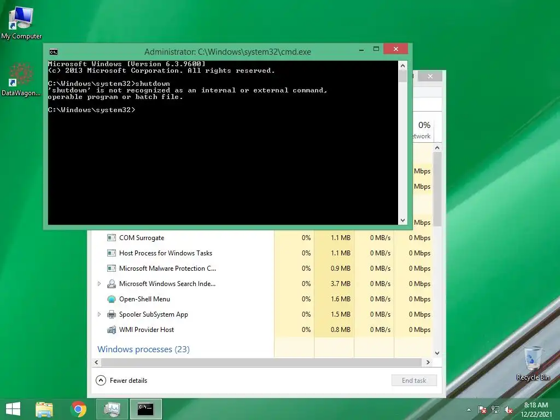Expand Microsoft Windows Search Indexer row

(x=99, y=284)
